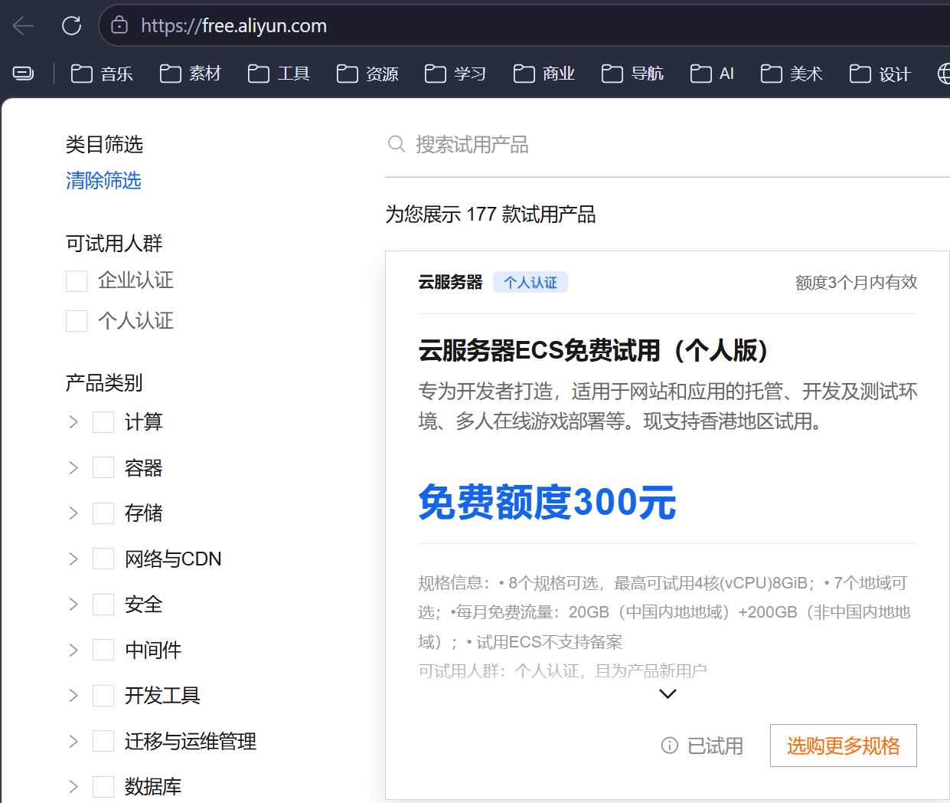The width and height of the screenshot is (950, 803).
Task: Click the 免费额度300元 text
Action: (x=547, y=503)
